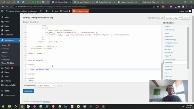The height and width of the screenshot is (109, 194).
Task: Open the Howdy, root account menu
Action: 185,11
